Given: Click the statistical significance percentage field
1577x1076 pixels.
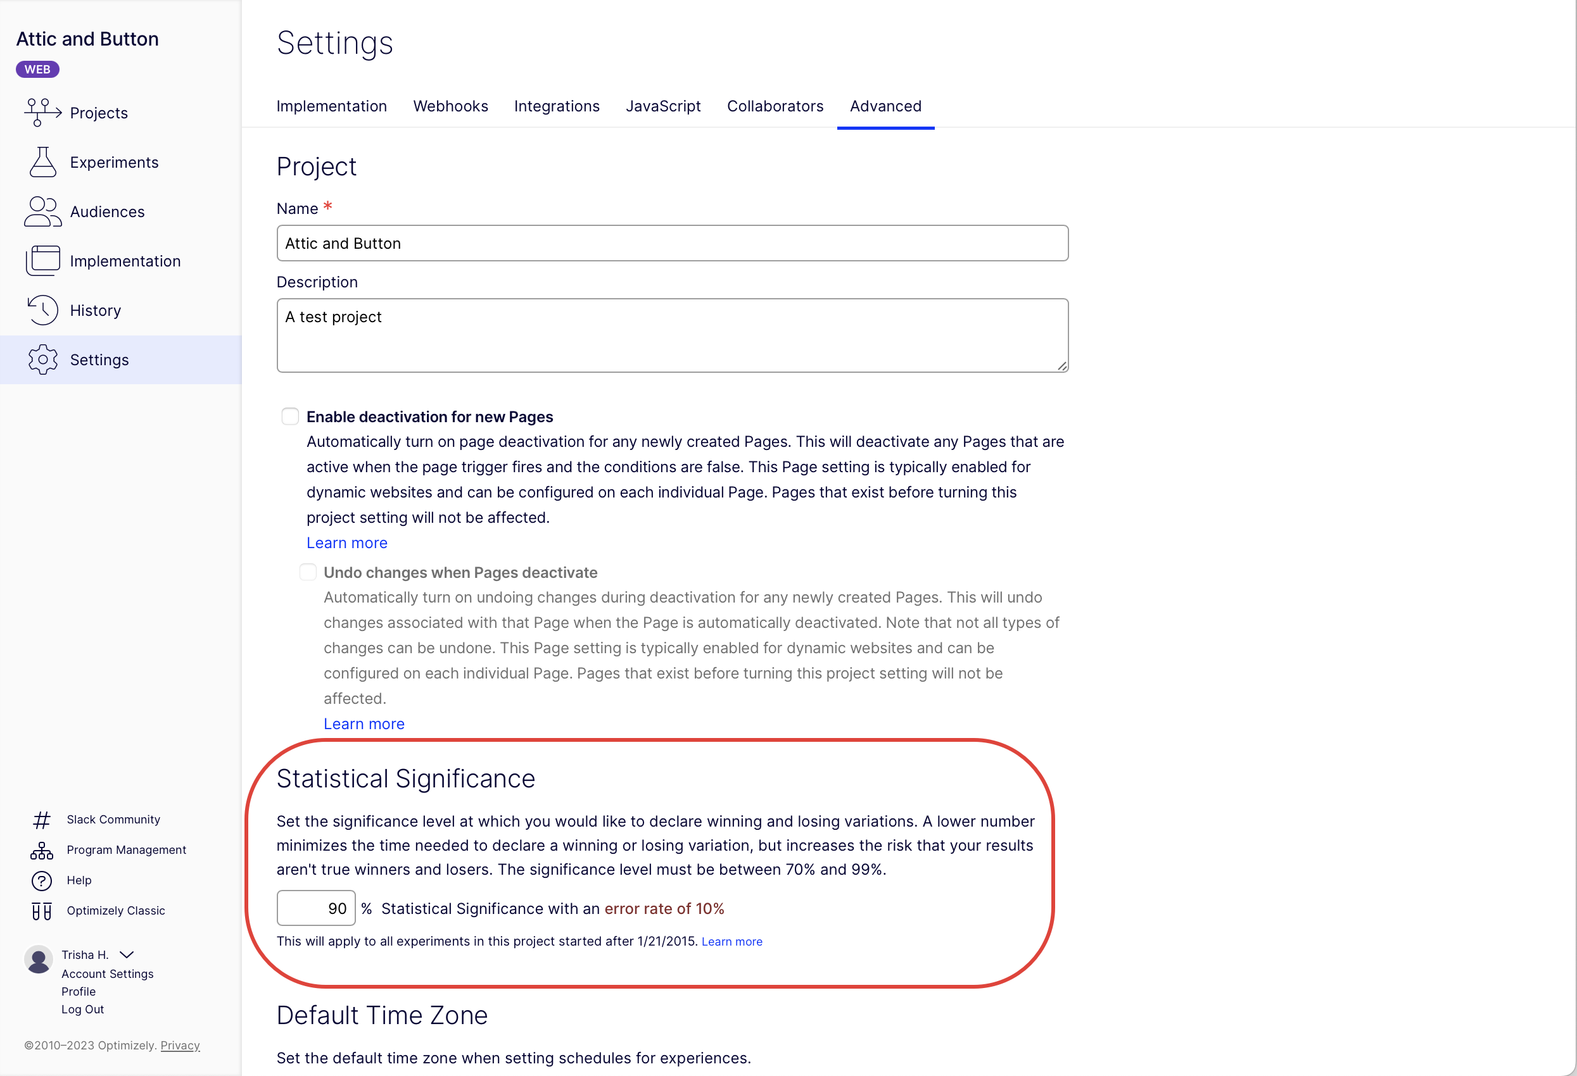Looking at the screenshot, I should coord(315,908).
